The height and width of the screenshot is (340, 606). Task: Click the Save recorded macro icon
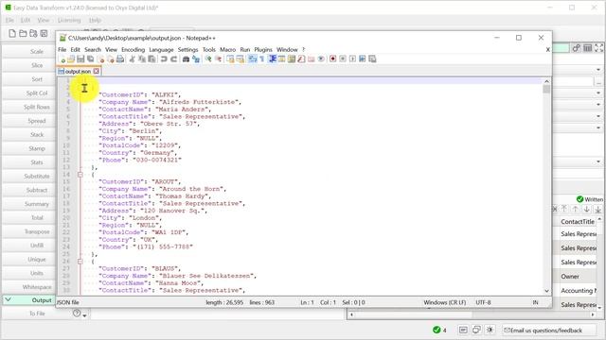click(x=372, y=59)
